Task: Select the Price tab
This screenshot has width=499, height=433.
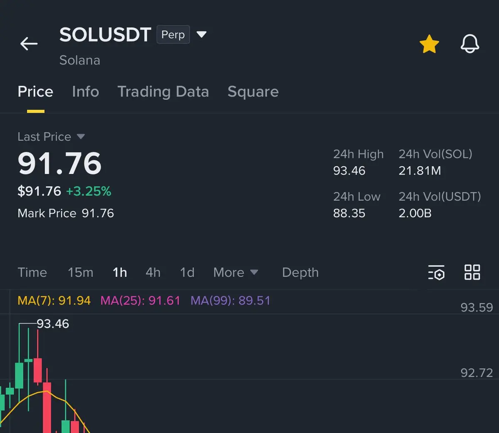Action: [x=35, y=92]
